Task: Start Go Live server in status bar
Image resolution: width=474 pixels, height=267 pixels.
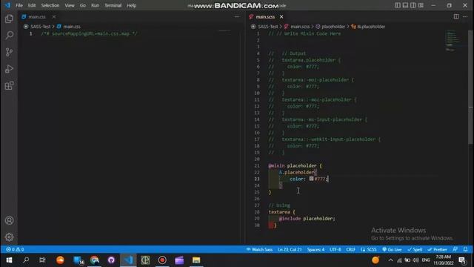Action: click(x=392, y=249)
